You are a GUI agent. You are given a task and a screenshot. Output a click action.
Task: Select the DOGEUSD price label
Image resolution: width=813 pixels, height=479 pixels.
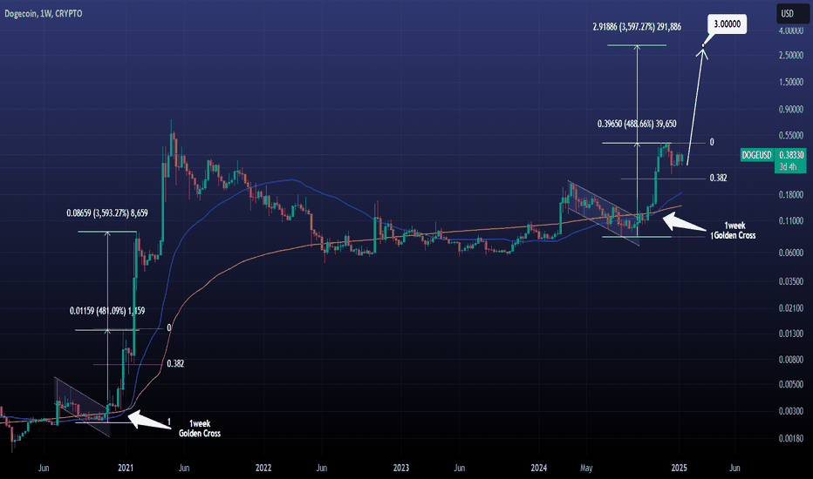756,155
